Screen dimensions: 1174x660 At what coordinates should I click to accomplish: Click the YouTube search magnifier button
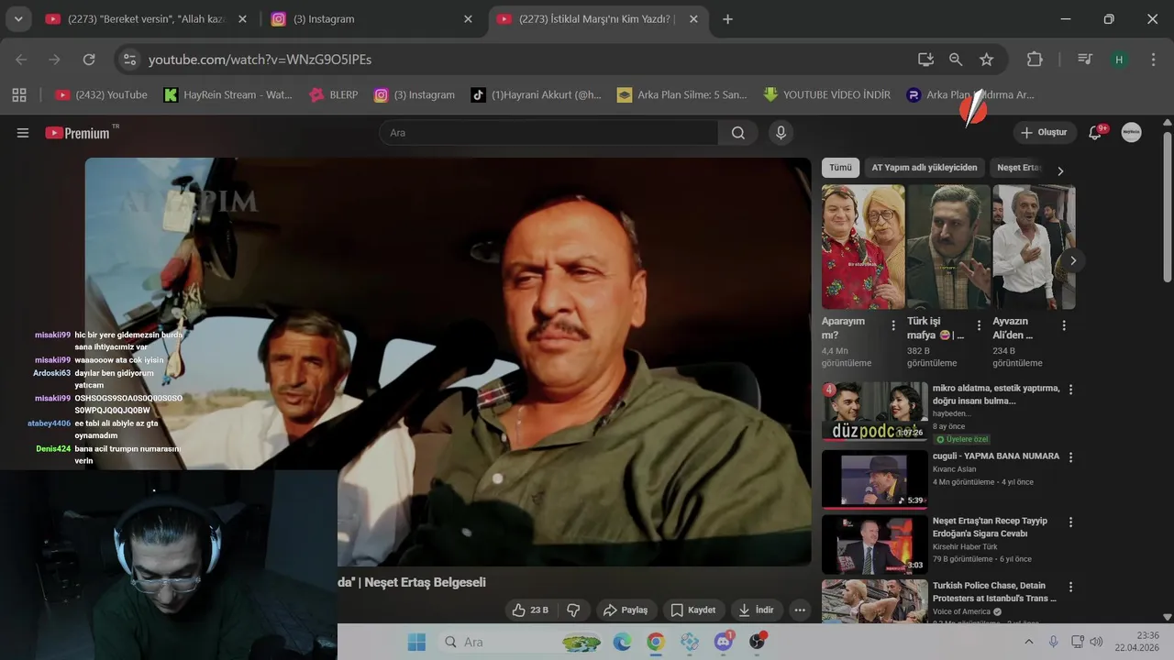pos(738,133)
